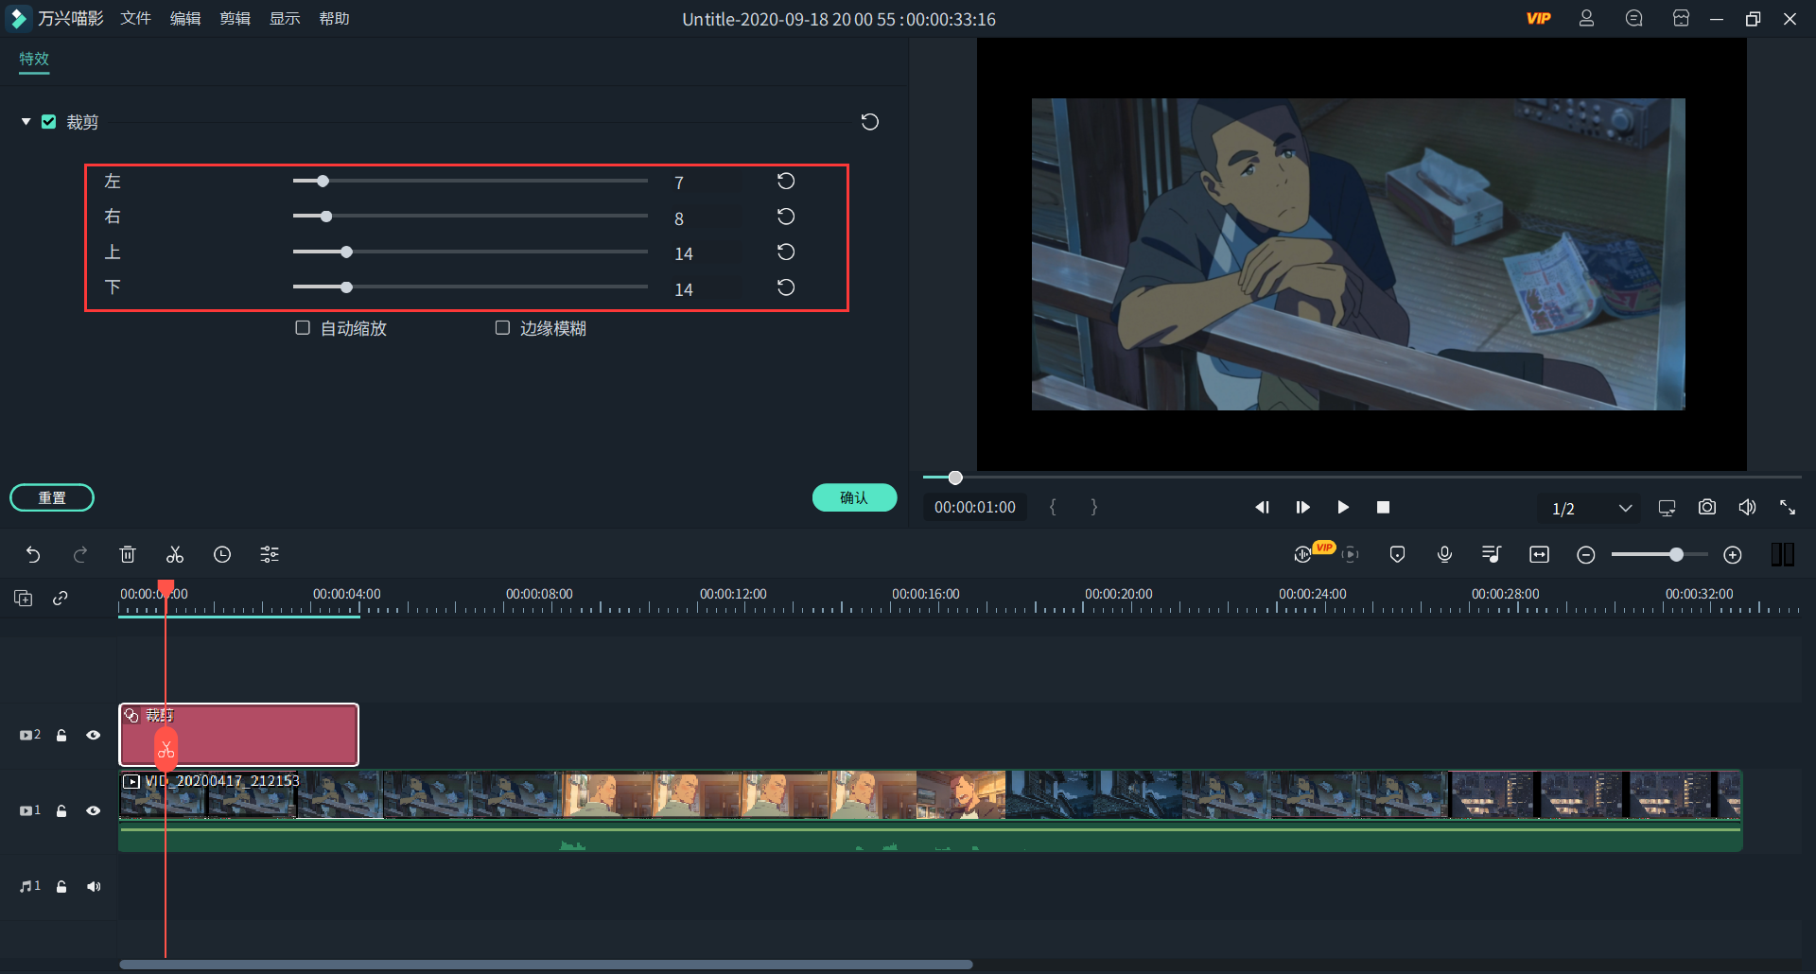Click zoom in plus on timeline
The width and height of the screenshot is (1816, 974).
point(1732,555)
